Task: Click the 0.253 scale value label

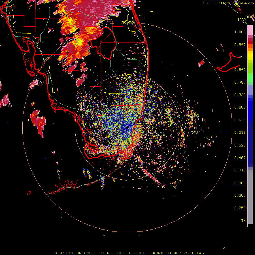Action: tap(240, 208)
